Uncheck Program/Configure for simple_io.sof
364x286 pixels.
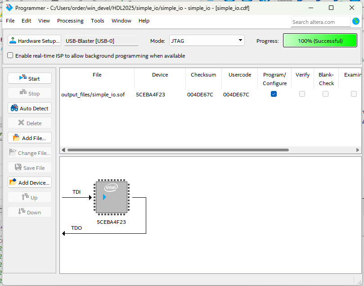274,94
